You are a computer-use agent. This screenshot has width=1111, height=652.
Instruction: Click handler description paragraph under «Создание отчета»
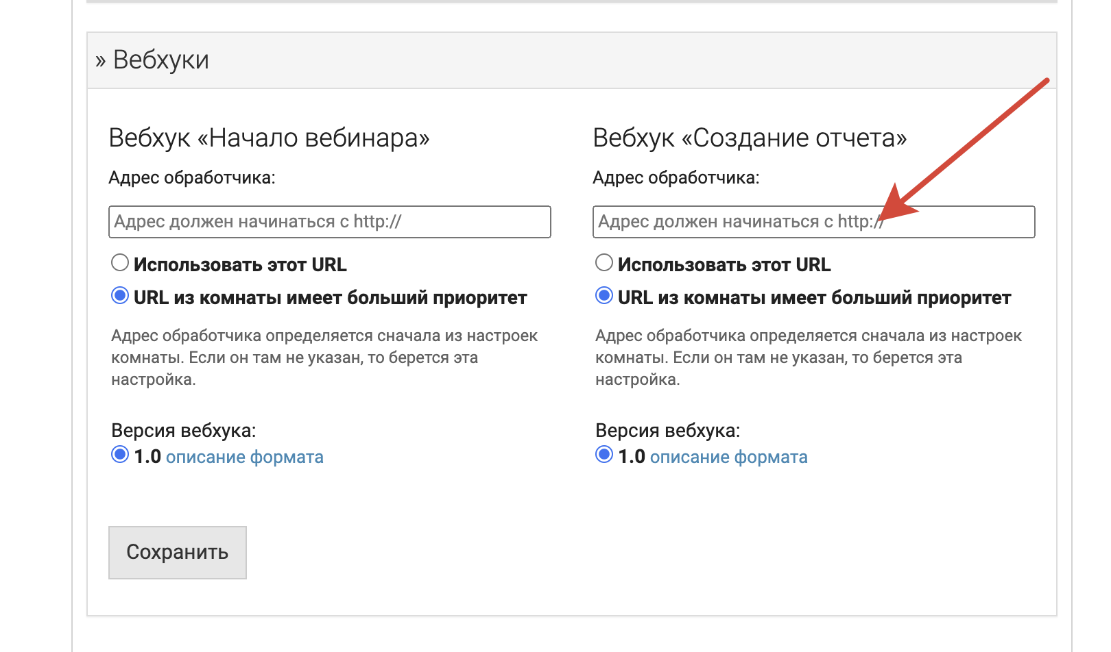[808, 358]
